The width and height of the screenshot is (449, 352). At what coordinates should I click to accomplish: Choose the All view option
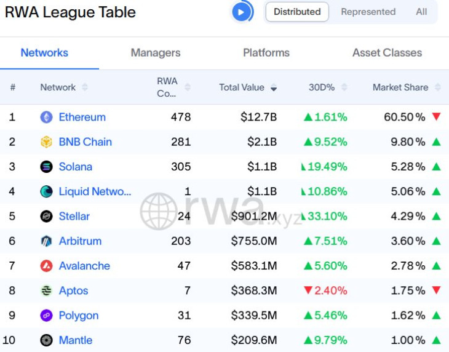point(421,12)
